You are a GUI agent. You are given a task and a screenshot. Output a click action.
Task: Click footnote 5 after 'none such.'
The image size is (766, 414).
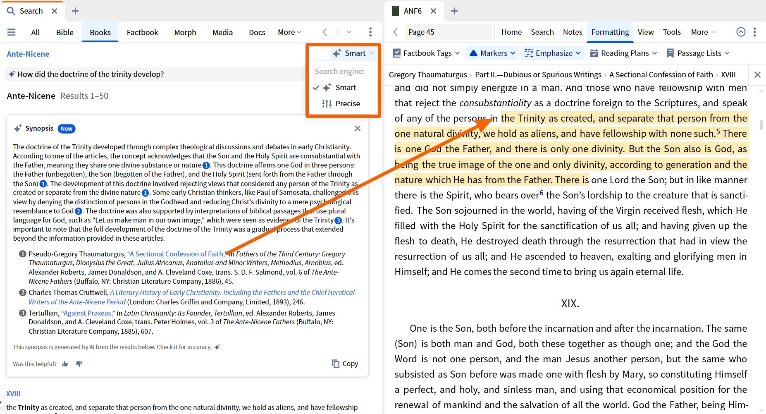[718, 131]
